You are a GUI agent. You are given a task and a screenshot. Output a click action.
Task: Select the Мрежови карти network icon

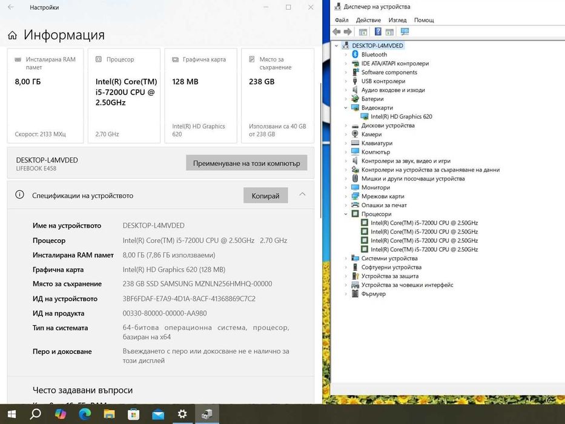355,196
